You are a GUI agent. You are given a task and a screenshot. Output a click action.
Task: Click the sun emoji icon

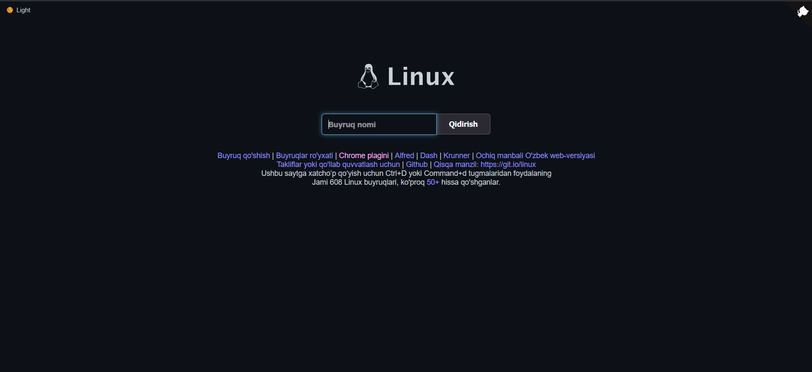[x=10, y=10]
